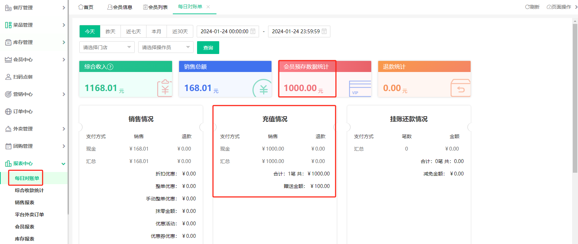The image size is (578, 244).
Task: Click the person icon on 会员信息 tab
Action: tap(110, 7)
